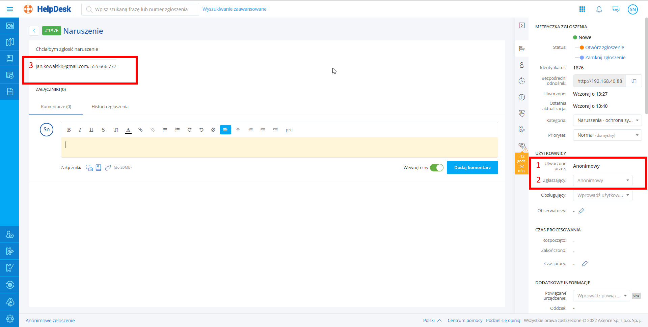Open the apps grid menu icon
Image resolution: width=648 pixels, height=327 pixels.
point(582,9)
